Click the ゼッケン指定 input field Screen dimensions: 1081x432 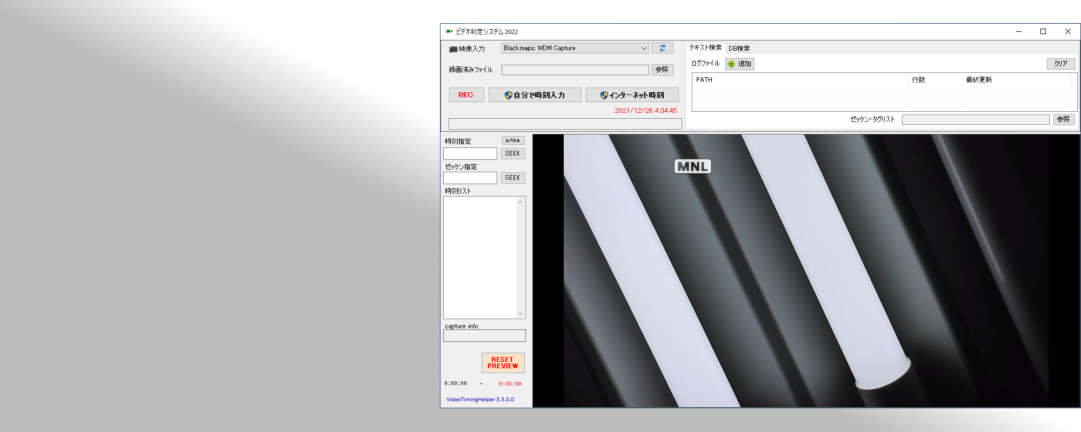[x=470, y=178]
